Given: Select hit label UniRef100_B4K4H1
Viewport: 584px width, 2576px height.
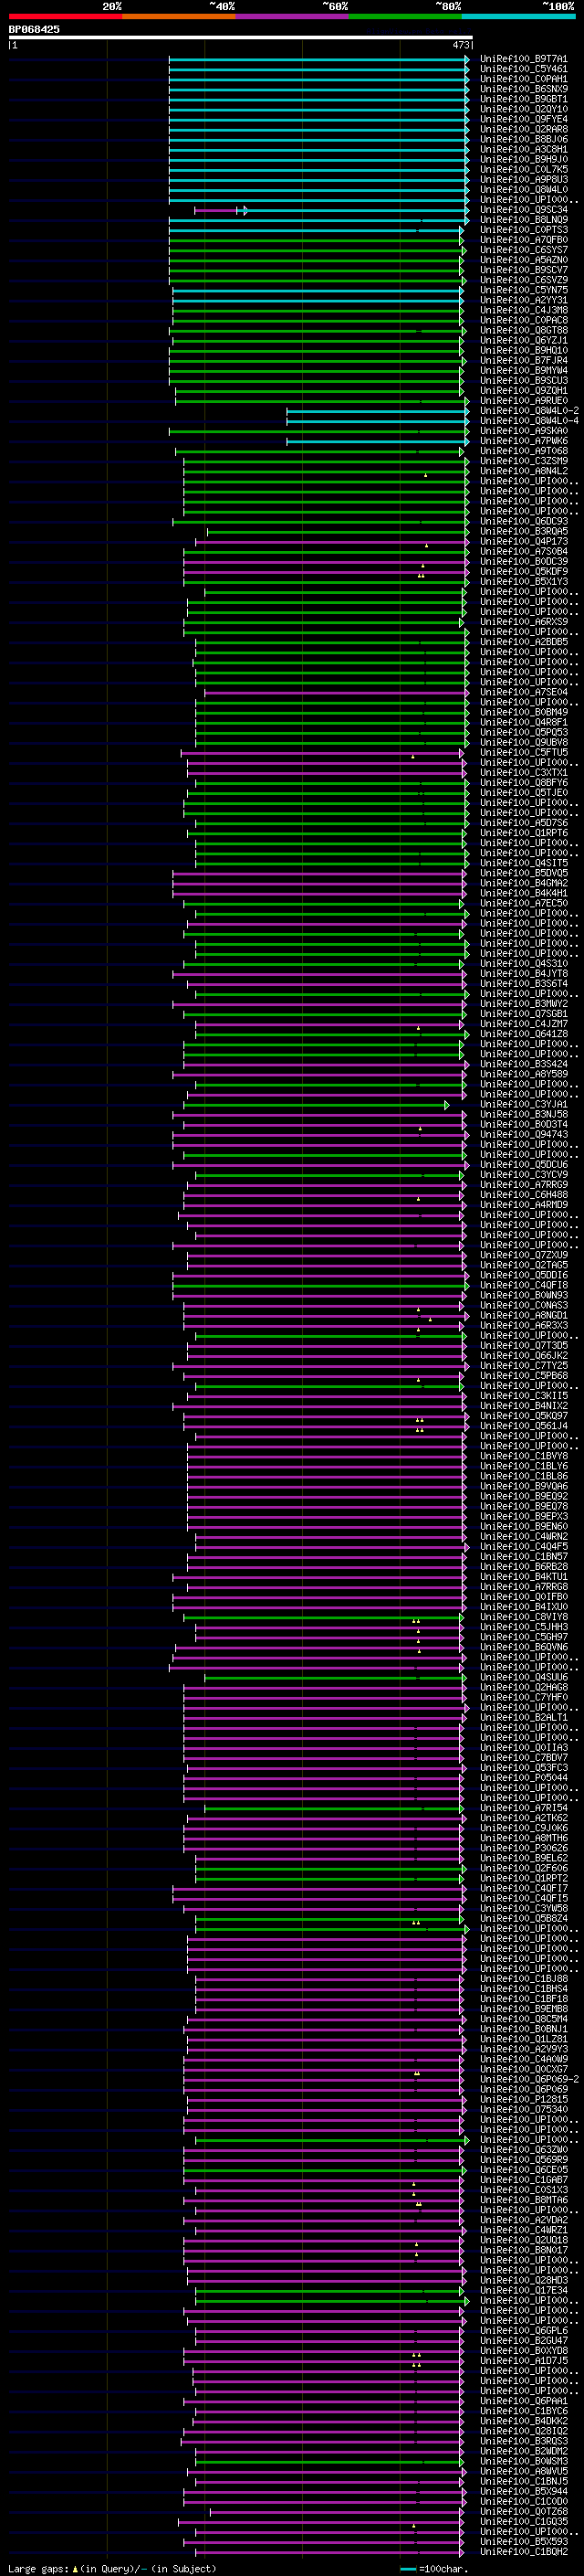Looking at the screenshot, I should tap(523, 893).
